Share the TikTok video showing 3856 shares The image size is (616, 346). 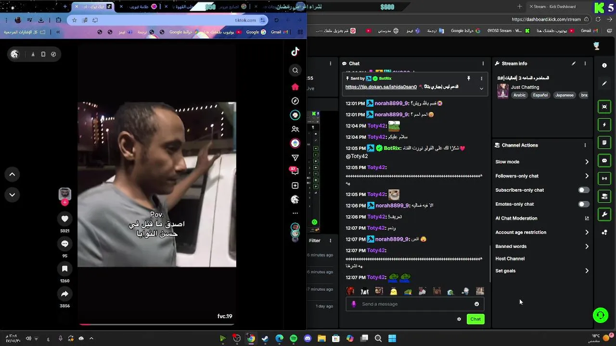pos(64,294)
